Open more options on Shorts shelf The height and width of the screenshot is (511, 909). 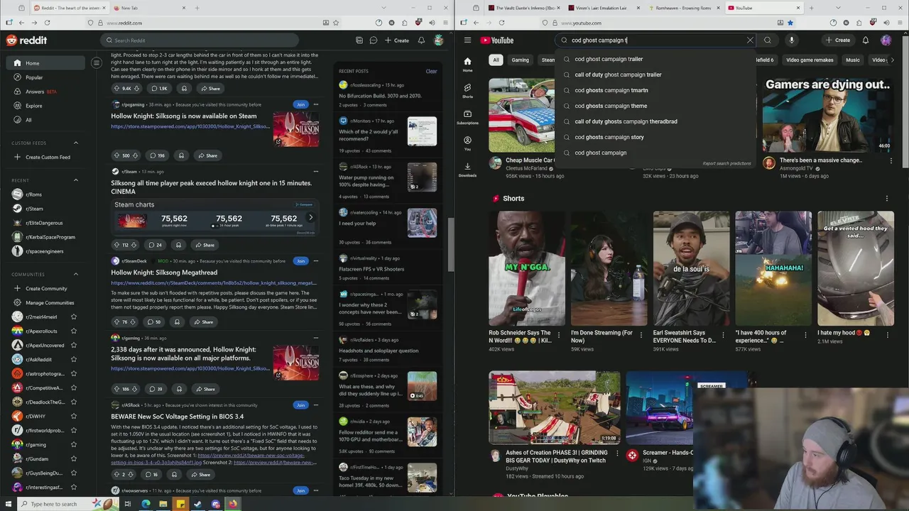[886, 199]
